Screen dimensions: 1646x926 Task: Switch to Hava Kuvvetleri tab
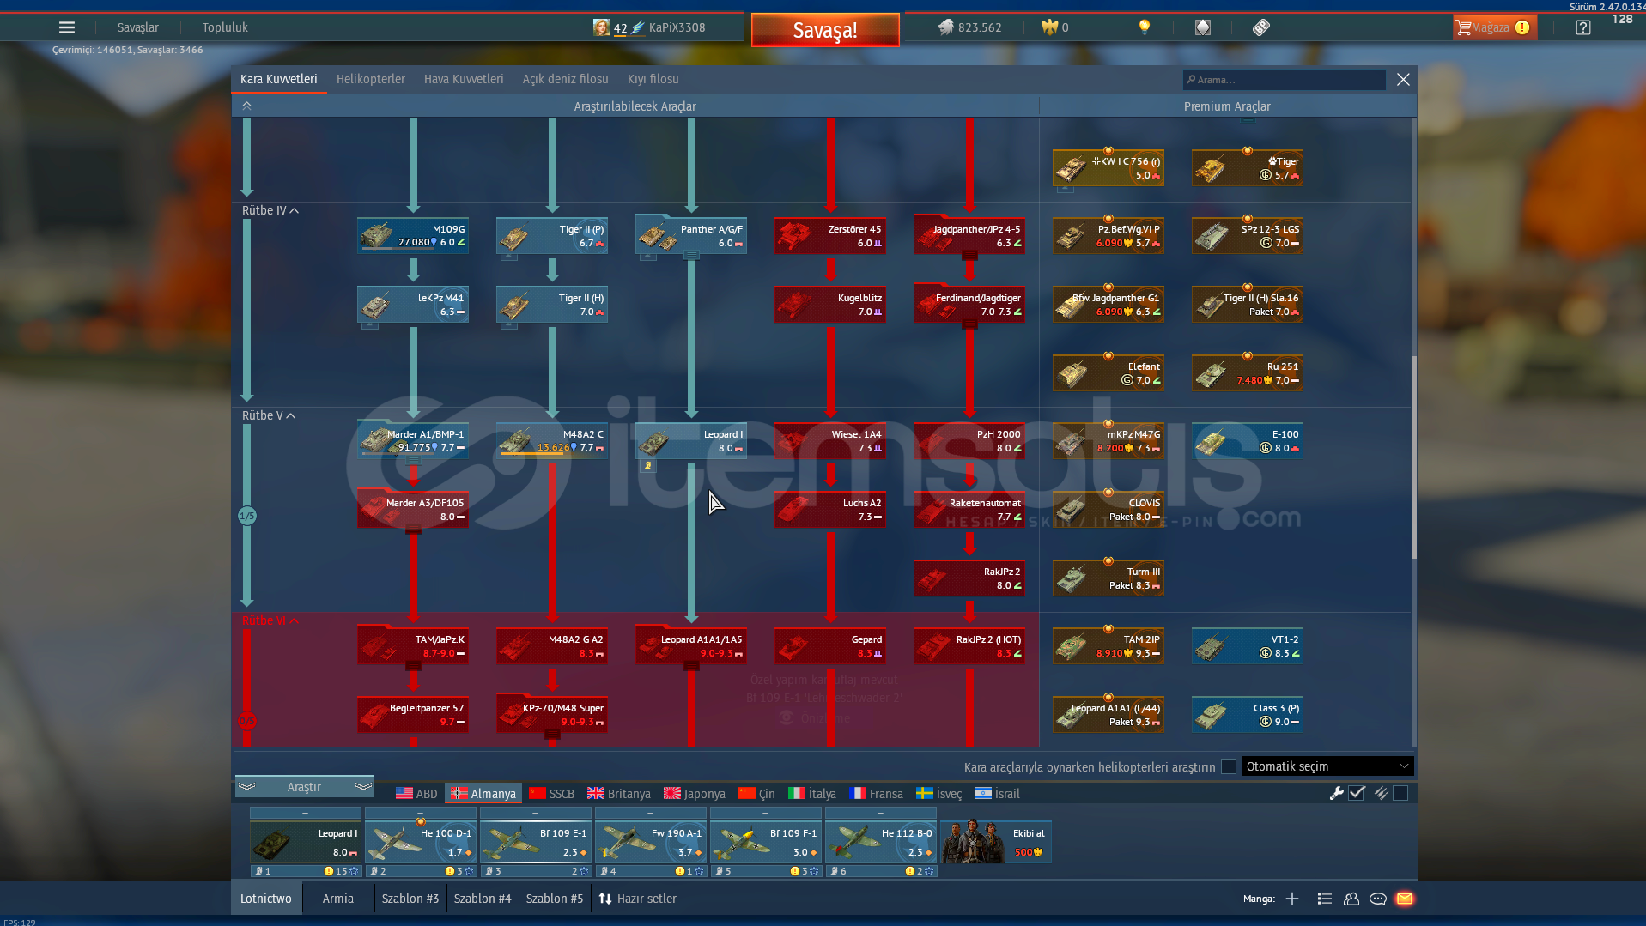pyautogui.click(x=464, y=79)
